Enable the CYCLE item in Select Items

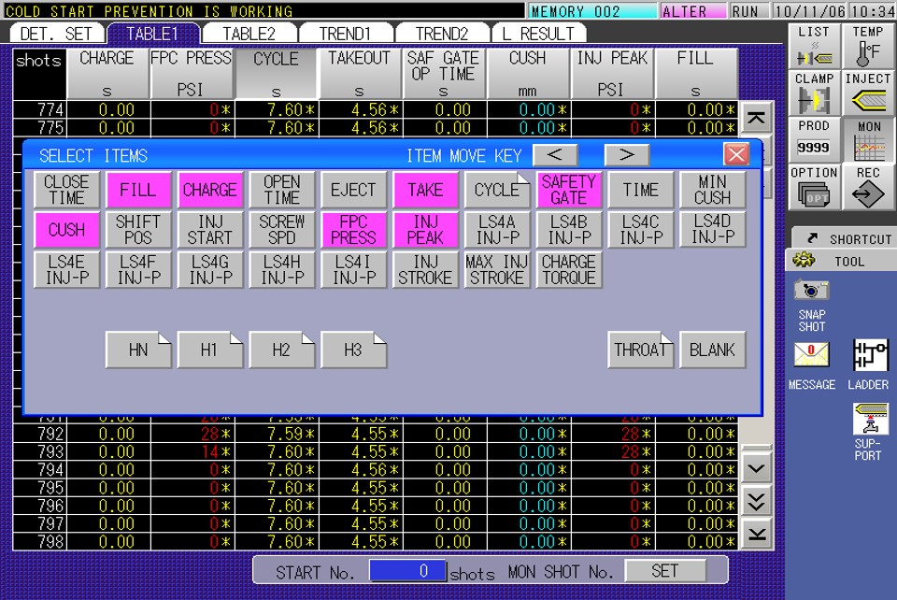[497, 190]
